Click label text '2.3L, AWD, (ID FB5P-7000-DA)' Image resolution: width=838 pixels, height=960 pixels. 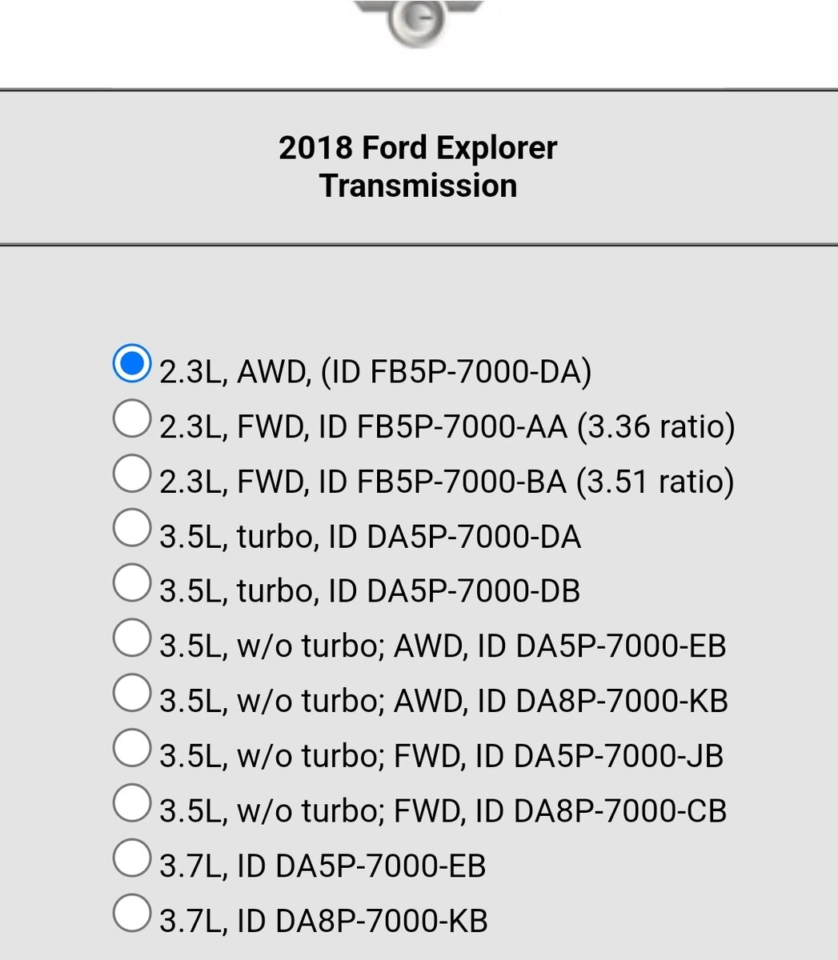[375, 373]
